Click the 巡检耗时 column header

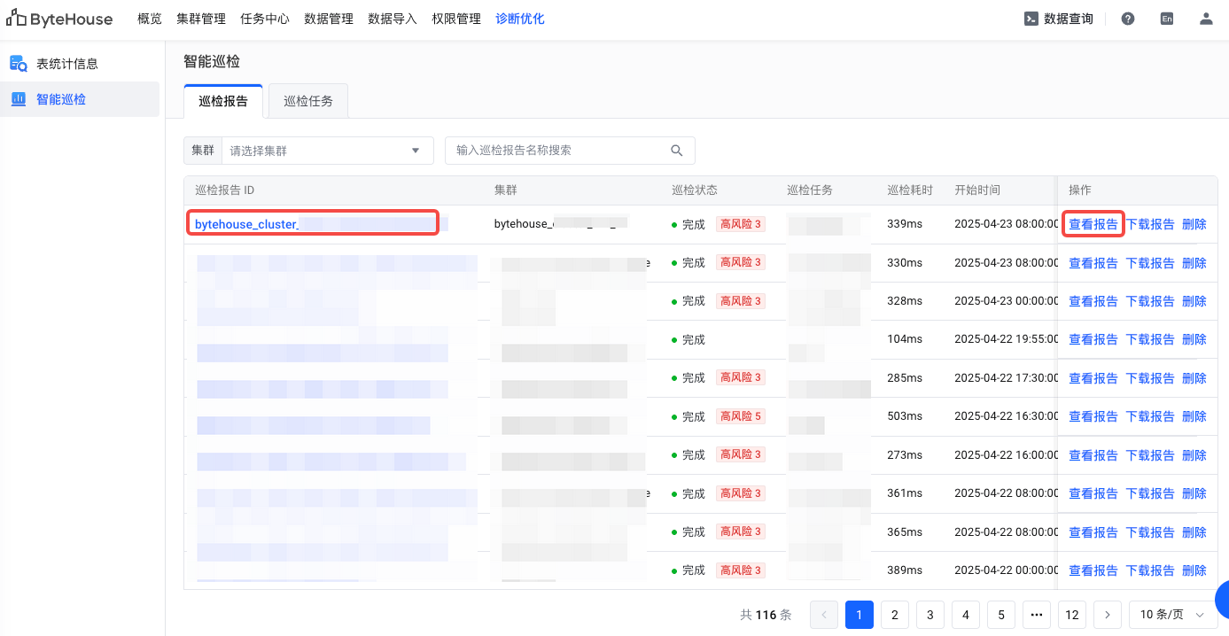pyautogui.click(x=910, y=190)
